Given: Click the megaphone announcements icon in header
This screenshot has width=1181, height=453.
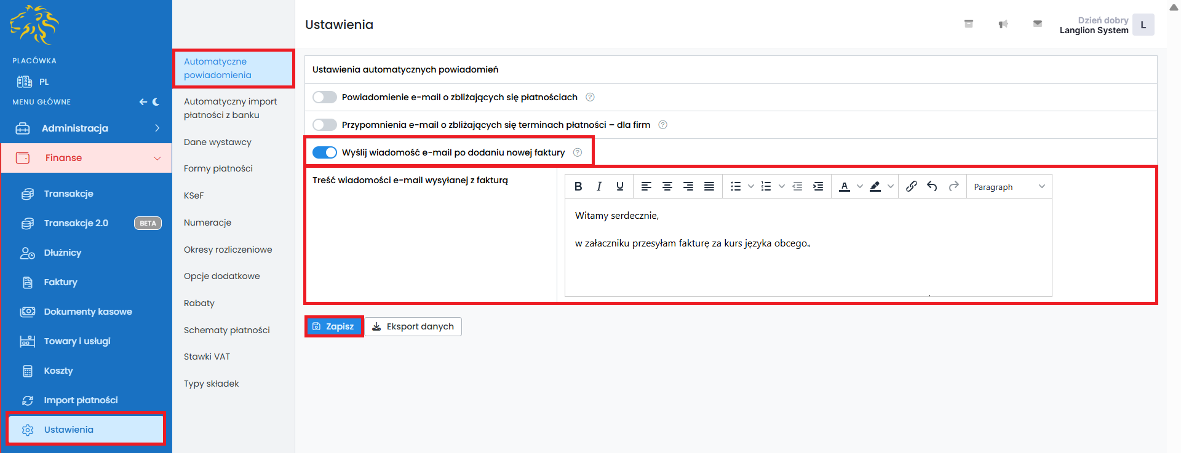Looking at the screenshot, I should pos(1003,25).
